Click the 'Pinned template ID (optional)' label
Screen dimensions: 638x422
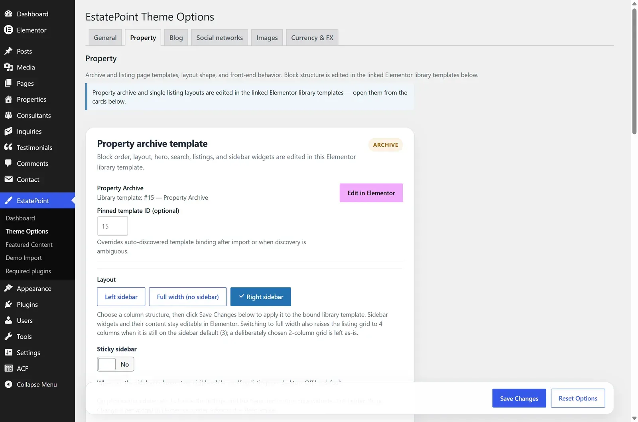(138, 211)
